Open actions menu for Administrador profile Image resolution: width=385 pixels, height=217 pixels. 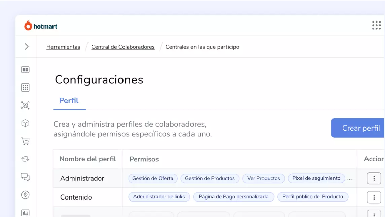374,178
